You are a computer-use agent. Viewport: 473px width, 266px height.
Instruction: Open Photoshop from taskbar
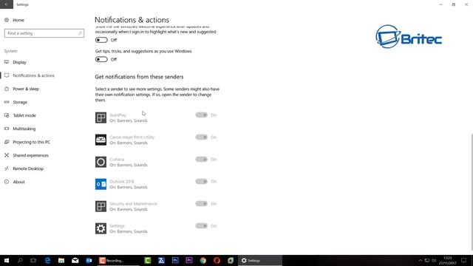pos(175,260)
